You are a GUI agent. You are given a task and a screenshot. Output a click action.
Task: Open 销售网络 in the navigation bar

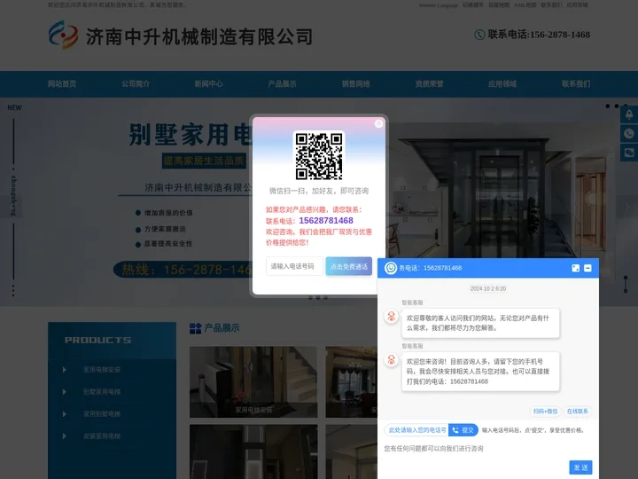pyautogui.click(x=355, y=84)
